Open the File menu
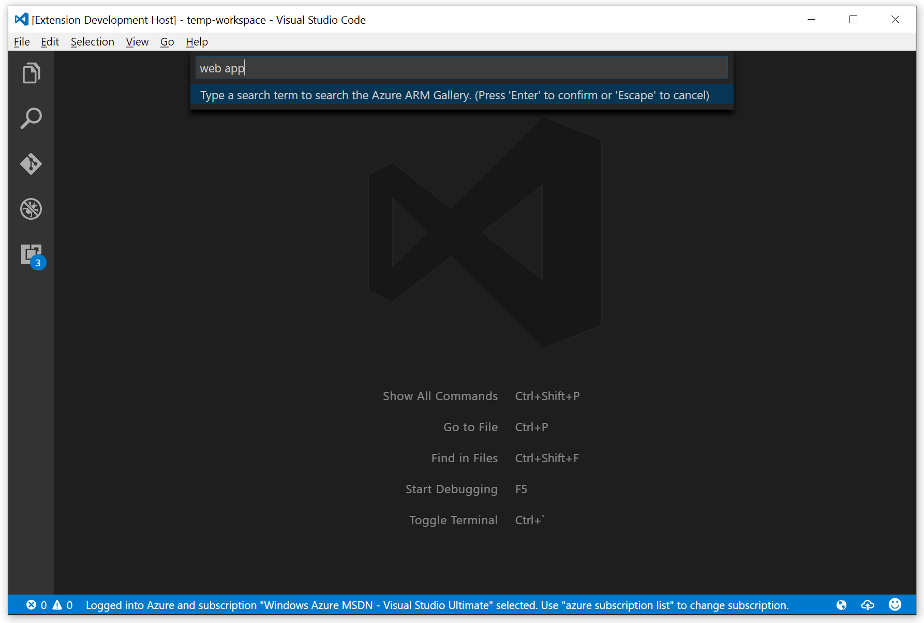 tap(22, 42)
